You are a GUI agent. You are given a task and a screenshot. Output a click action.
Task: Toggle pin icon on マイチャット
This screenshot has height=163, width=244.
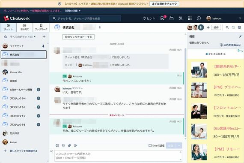click(43, 46)
